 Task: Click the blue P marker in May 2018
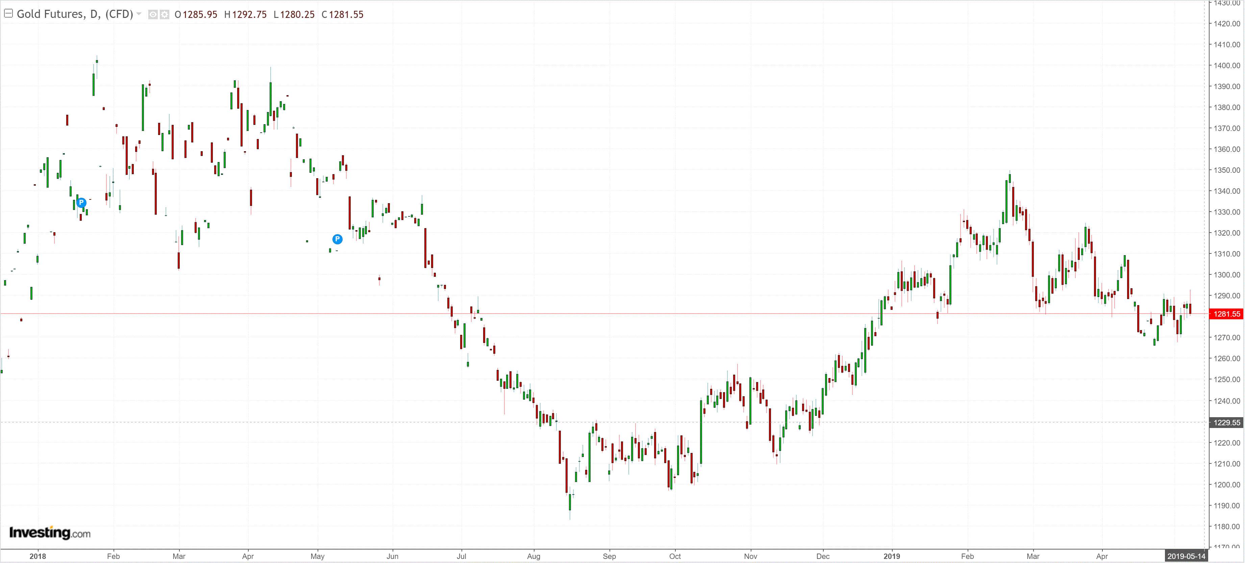337,239
